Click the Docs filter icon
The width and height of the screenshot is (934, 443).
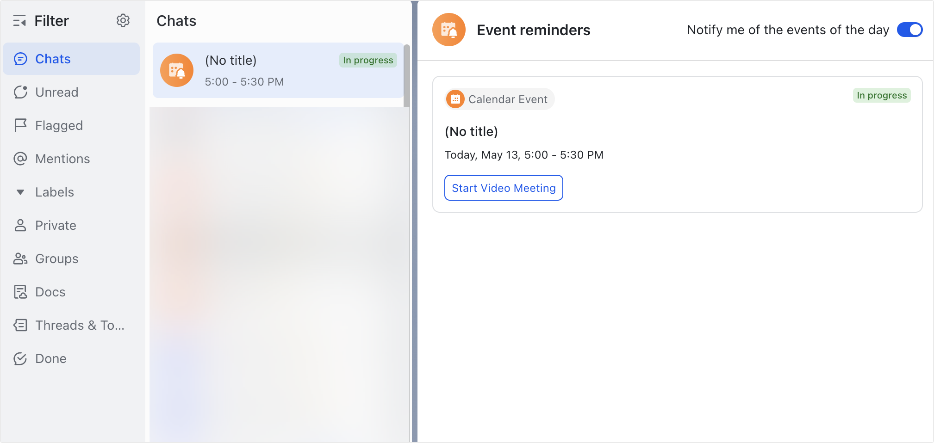20,292
